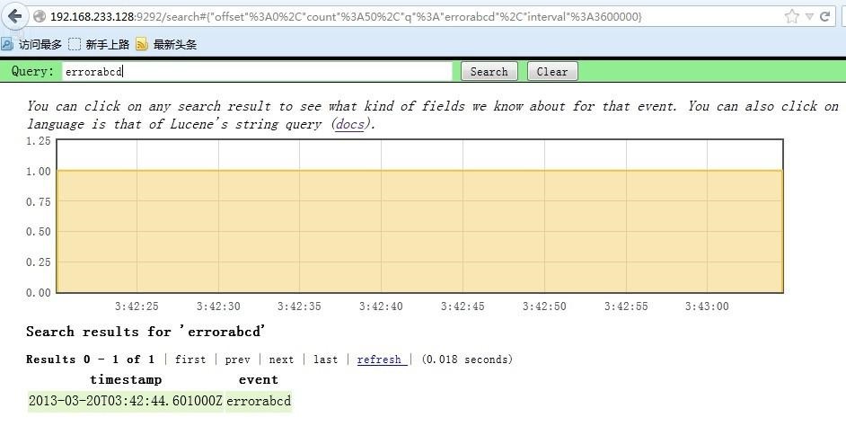Jump to first results page
The height and width of the screenshot is (444, 846).
[x=190, y=360]
